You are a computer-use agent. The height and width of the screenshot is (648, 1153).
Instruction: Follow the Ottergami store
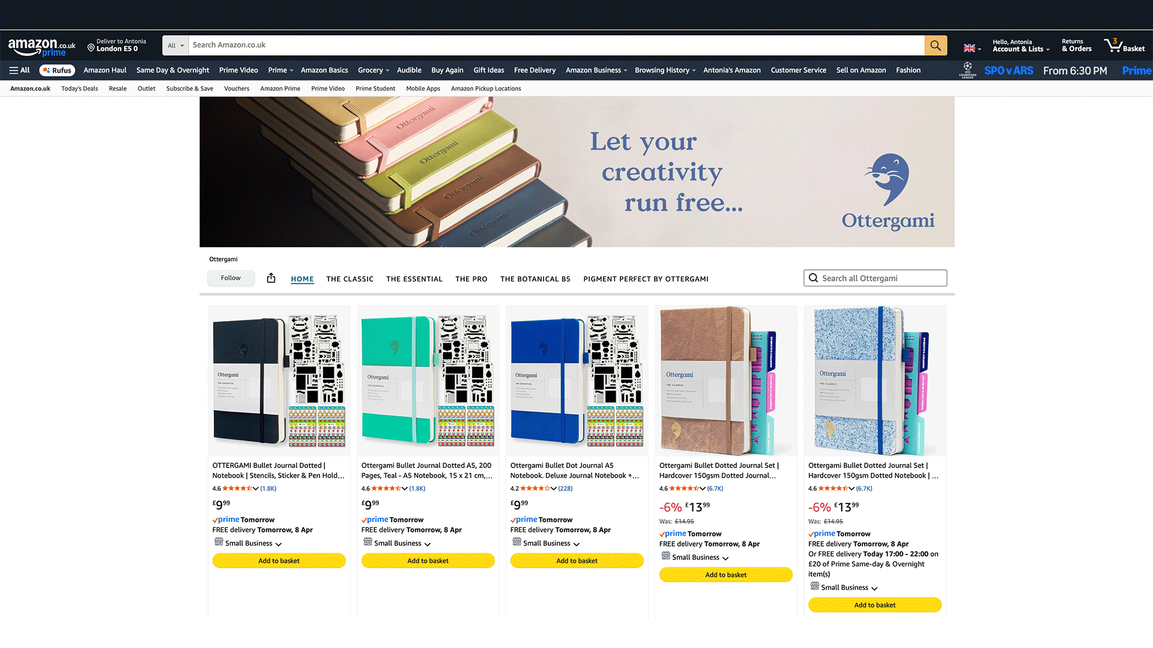coord(231,278)
